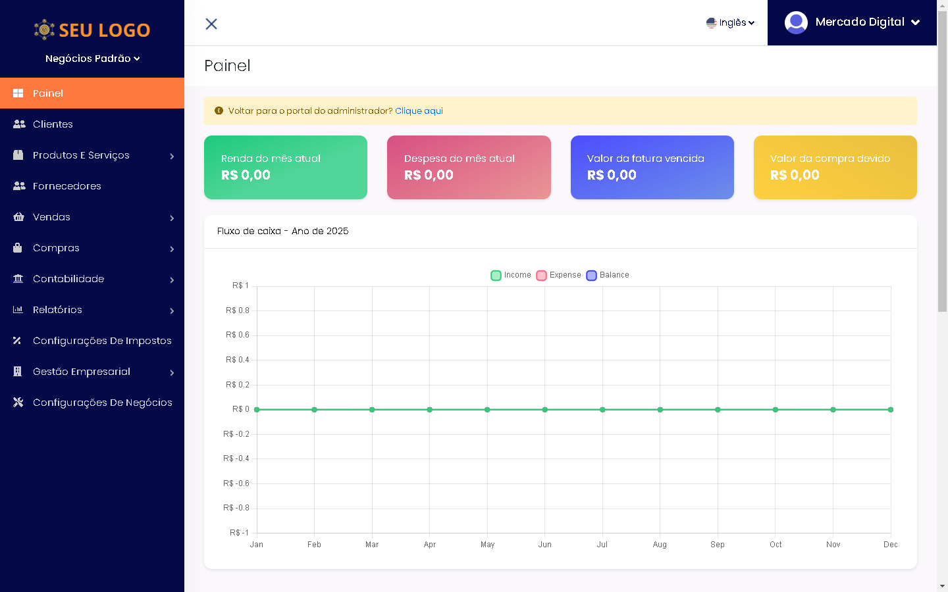
Task: Toggle Balance series in chart legend
Action: tap(608, 275)
